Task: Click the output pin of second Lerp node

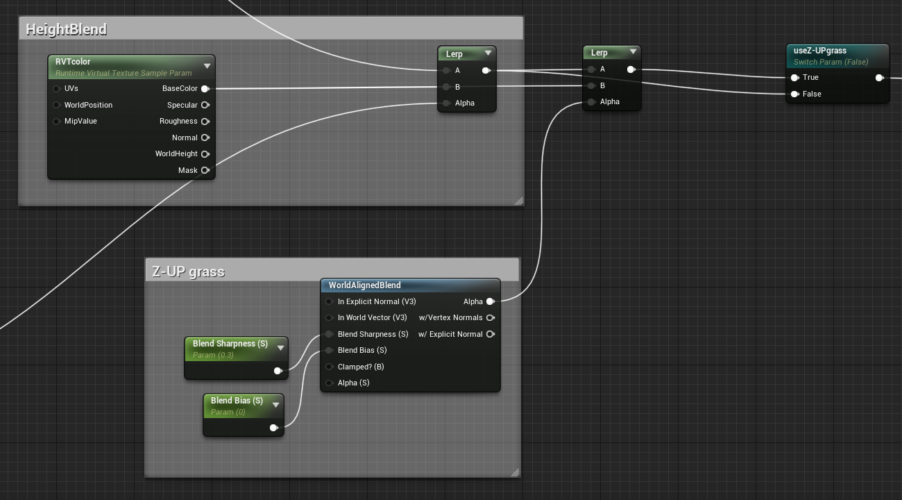Action: coord(631,69)
